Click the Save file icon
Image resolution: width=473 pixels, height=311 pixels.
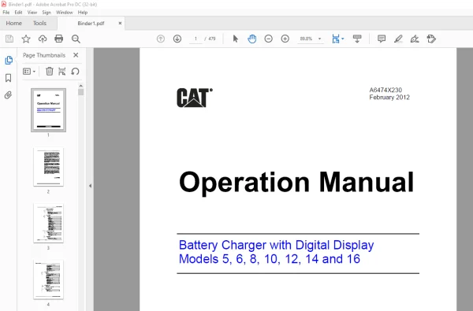click(x=9, y=39)
